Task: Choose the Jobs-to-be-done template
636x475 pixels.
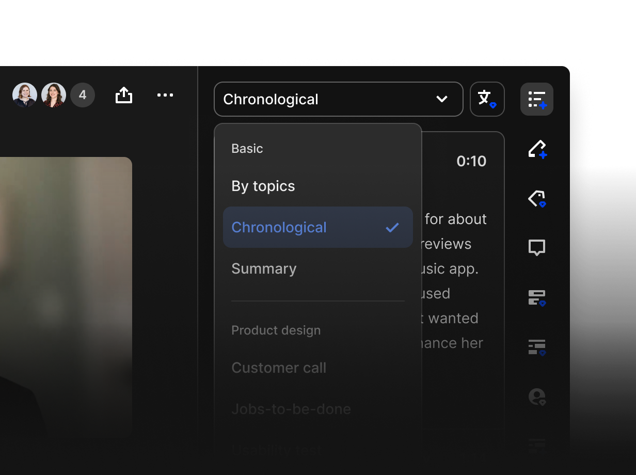Action: pos(291,409)
